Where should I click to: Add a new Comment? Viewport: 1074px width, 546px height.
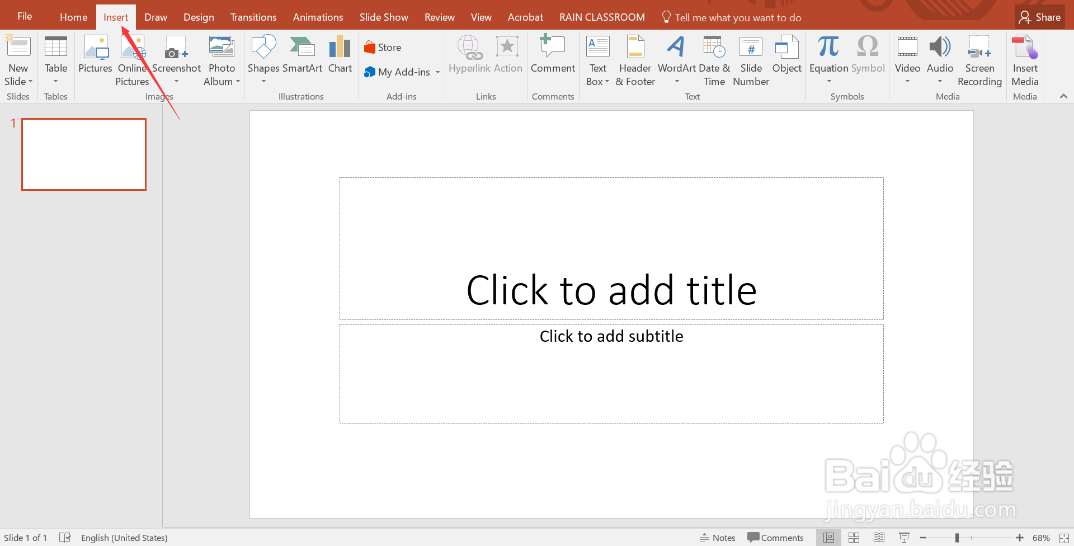click(553, 54)
